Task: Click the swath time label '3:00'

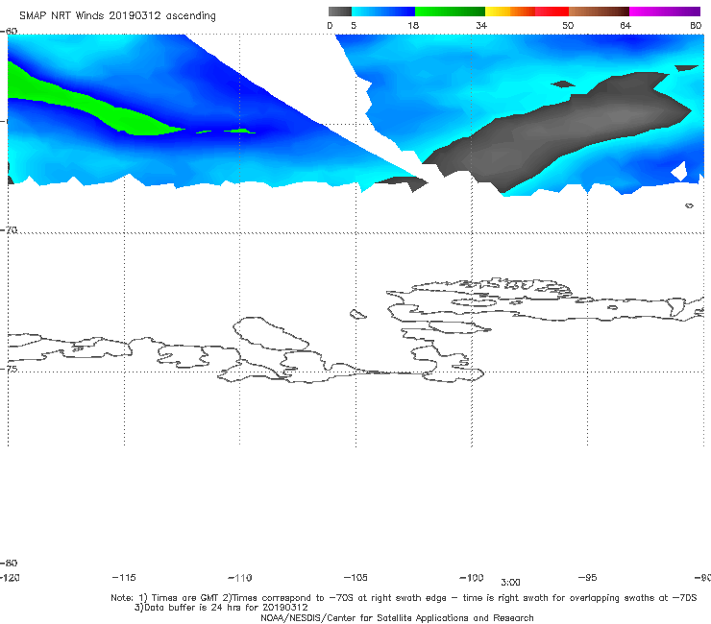Action: point(510,583)
